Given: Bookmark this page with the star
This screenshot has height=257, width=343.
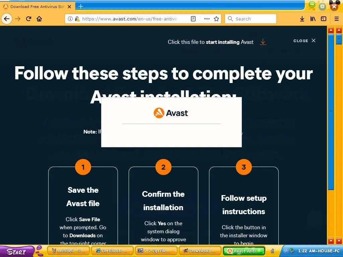Looking at the screenshot, I should pos(216,19).
